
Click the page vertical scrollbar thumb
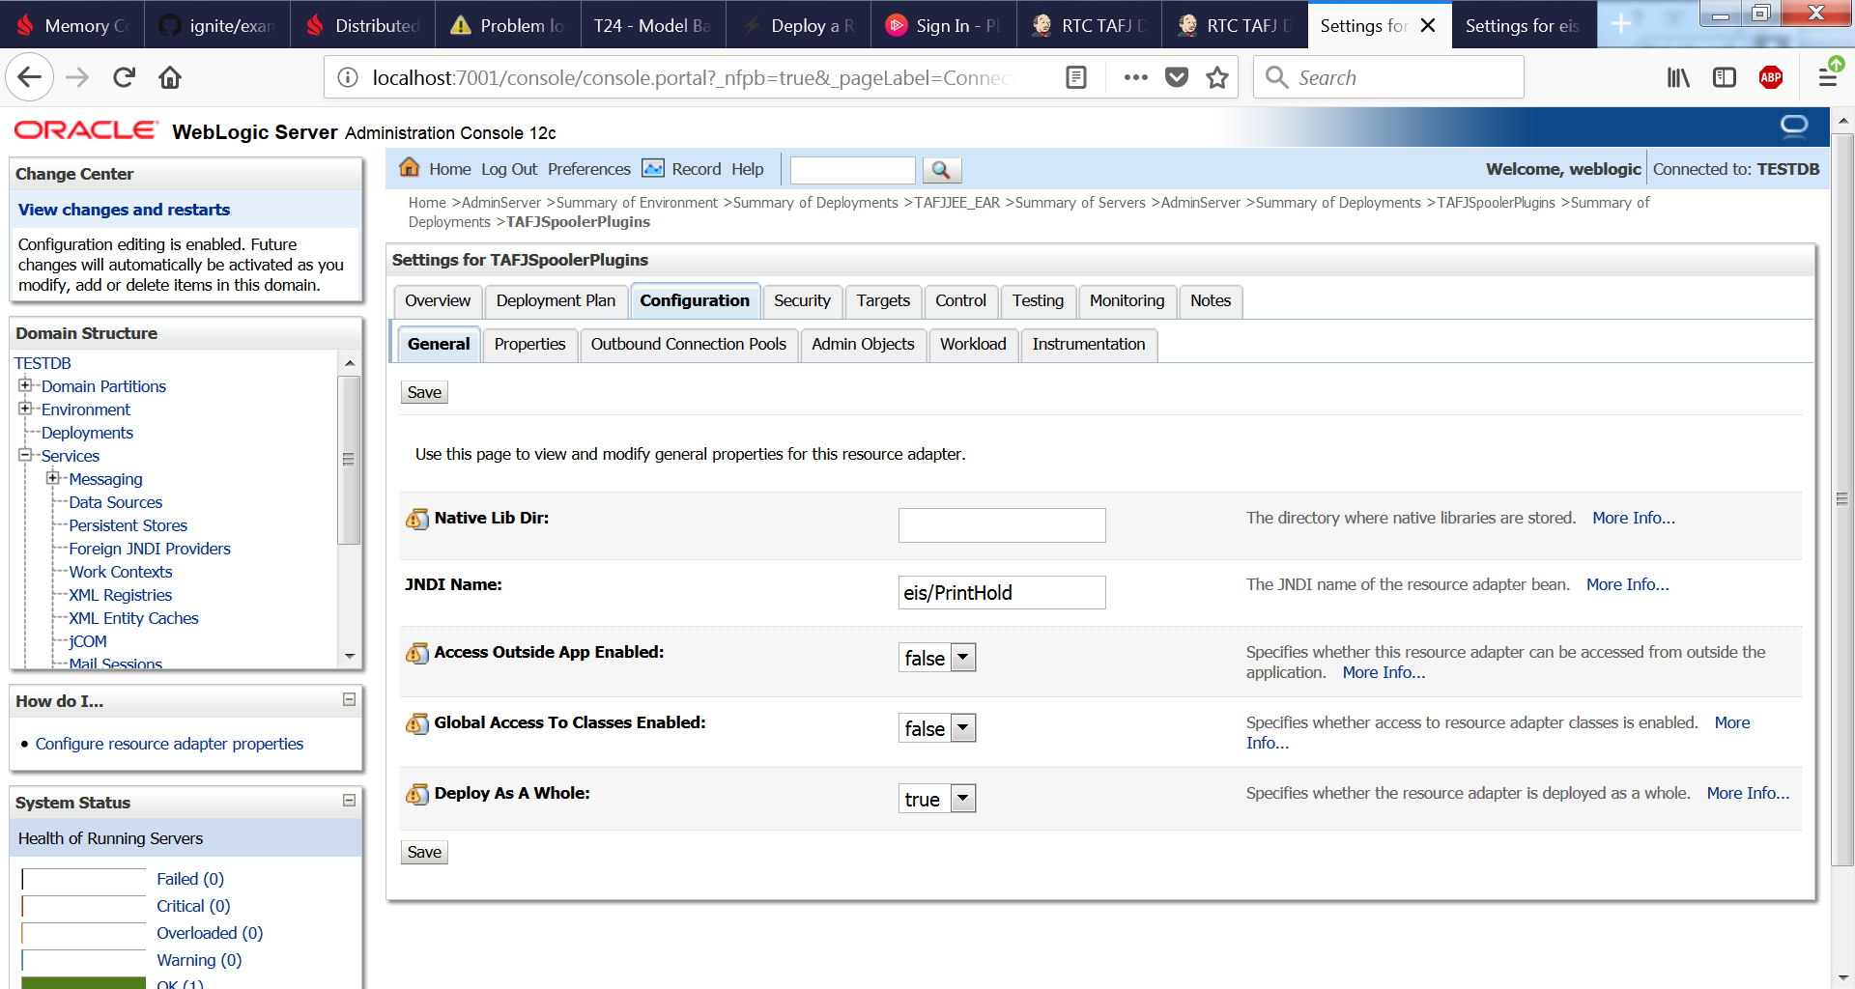1842,499
